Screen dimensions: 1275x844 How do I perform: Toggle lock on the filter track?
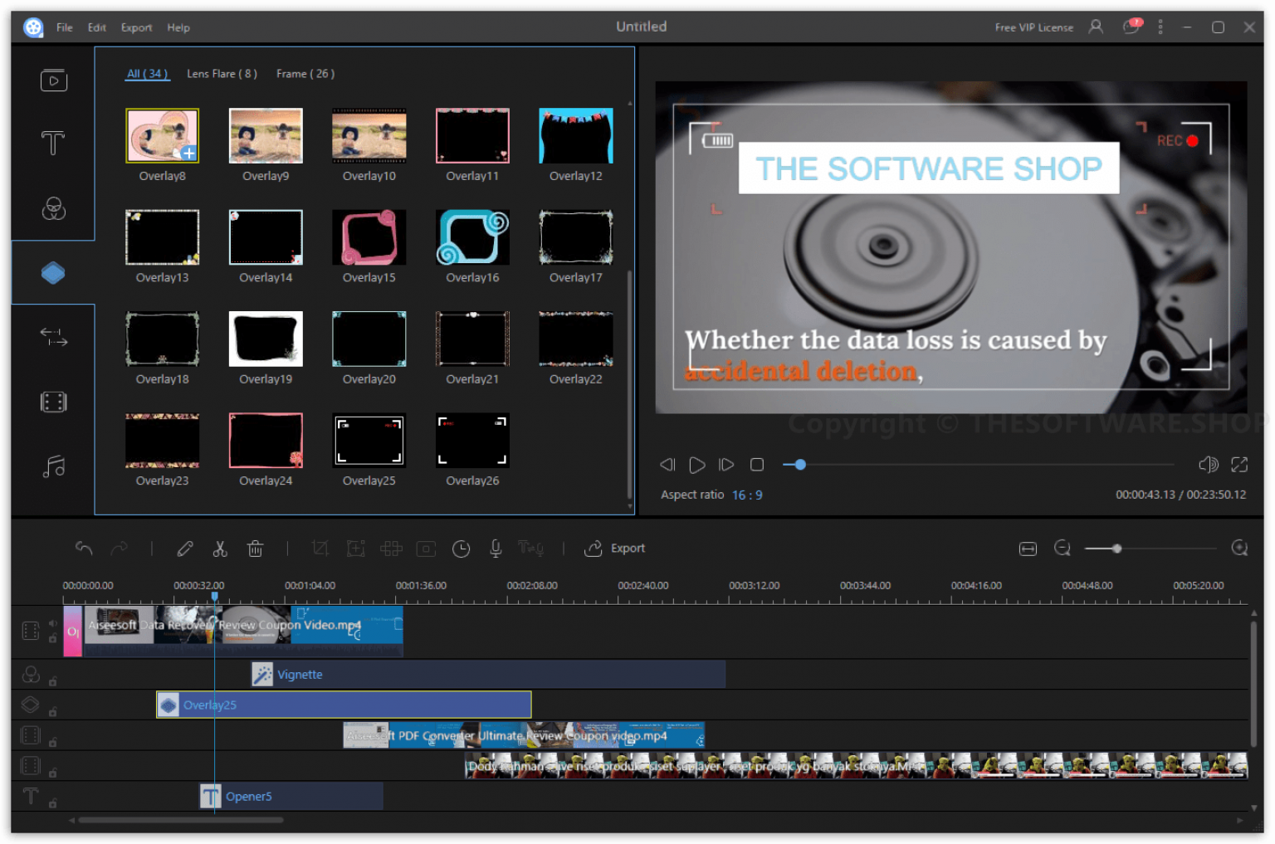(52, 681)
